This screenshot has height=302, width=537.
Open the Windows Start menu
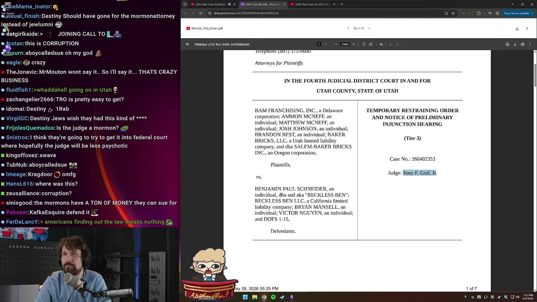(245, 297)
